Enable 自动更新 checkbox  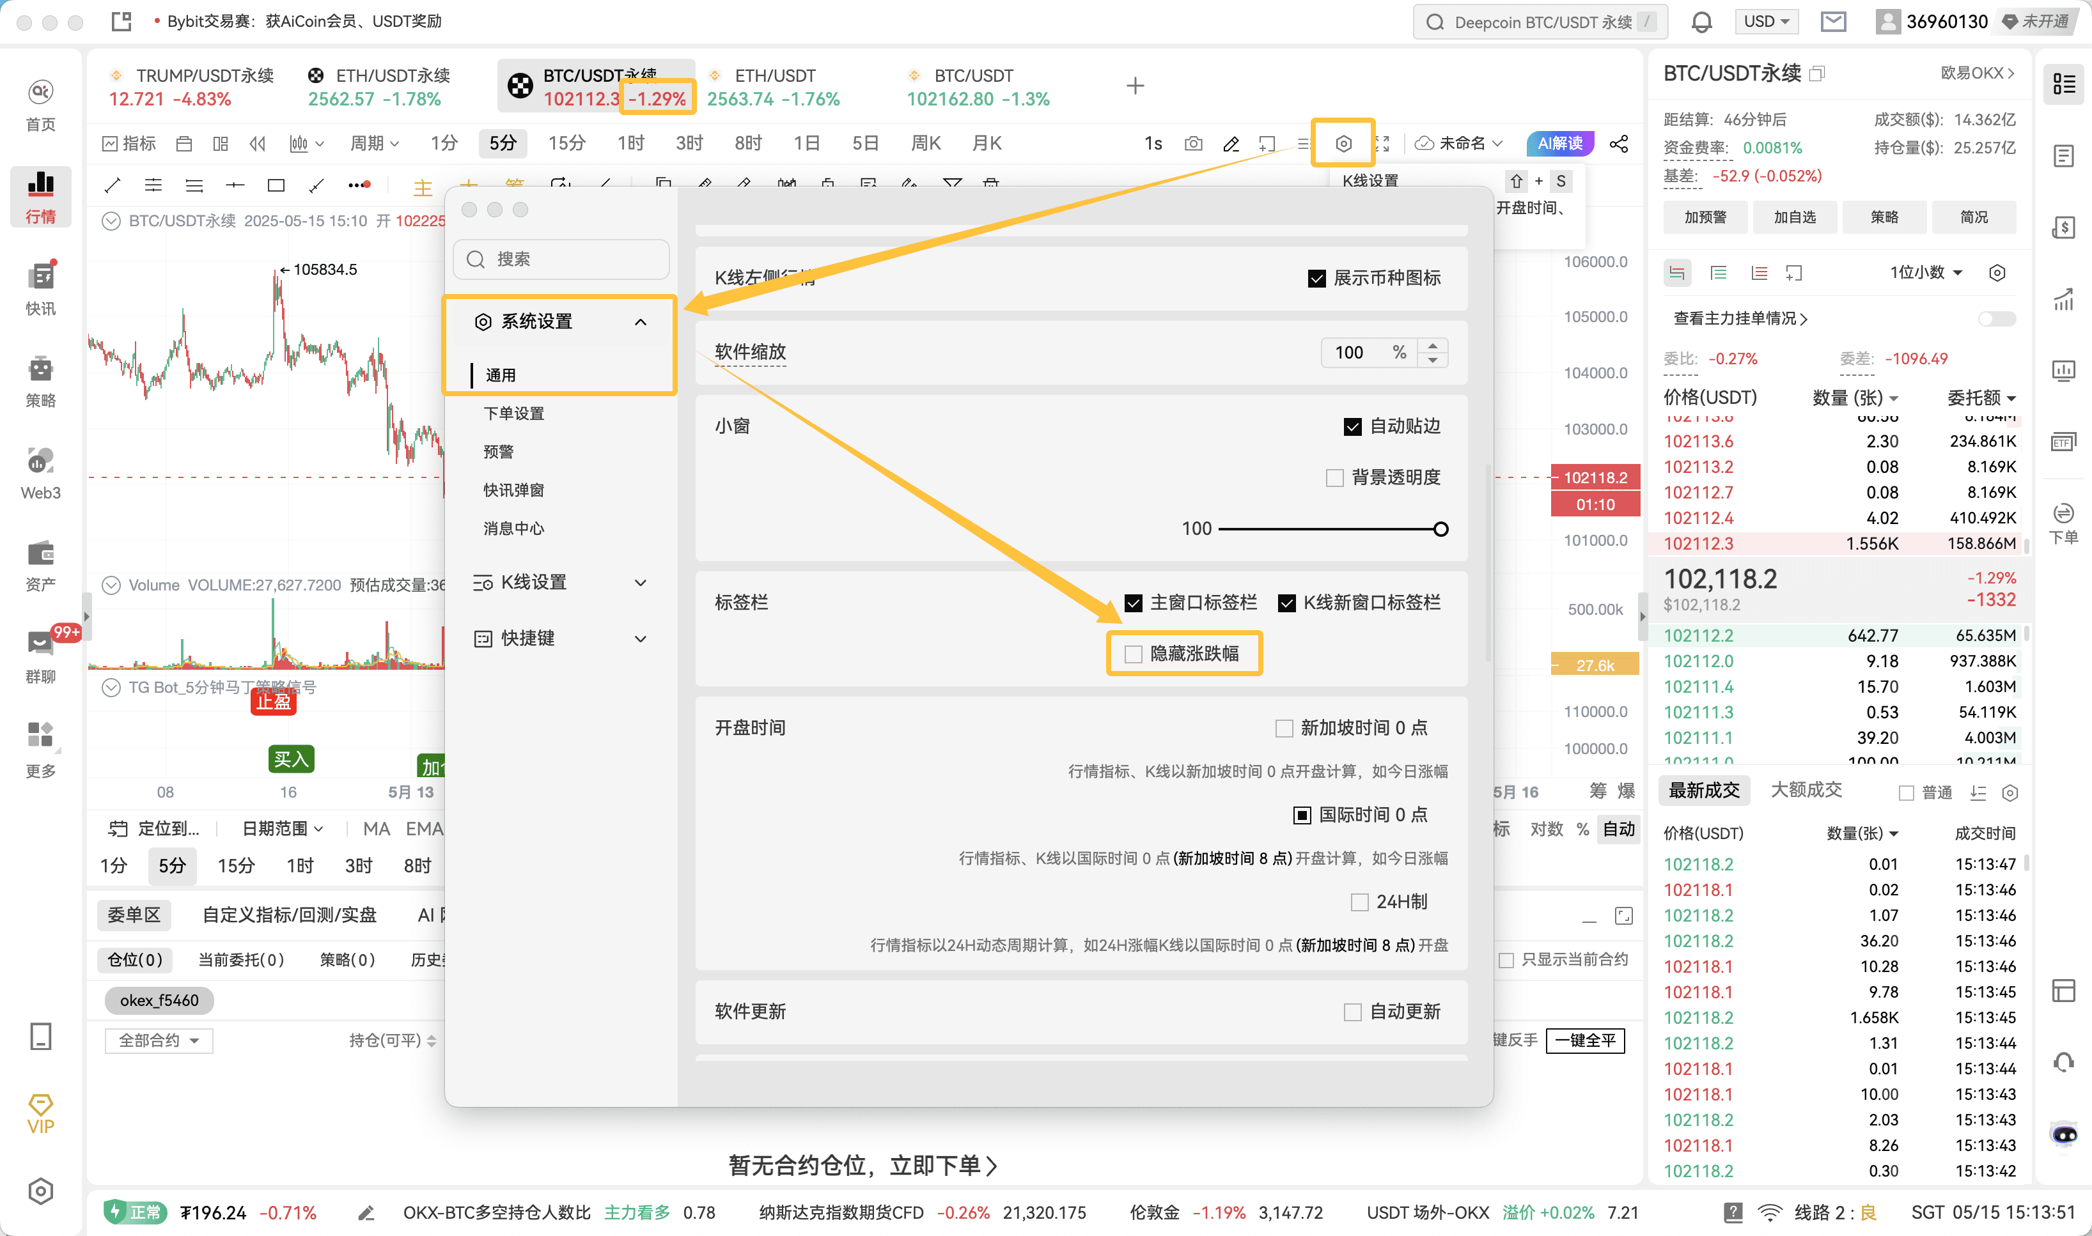pos(1352,1012)
